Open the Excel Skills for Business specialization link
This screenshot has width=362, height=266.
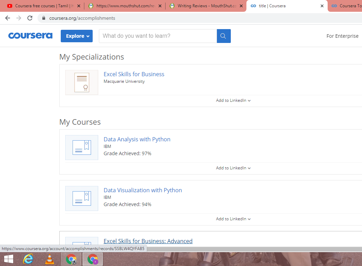[x=134, y=74]
